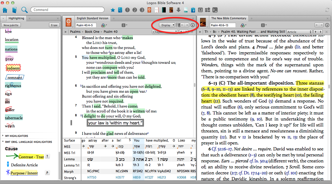Apply the Contrast - Tran highlighter

tap(25, 156)
